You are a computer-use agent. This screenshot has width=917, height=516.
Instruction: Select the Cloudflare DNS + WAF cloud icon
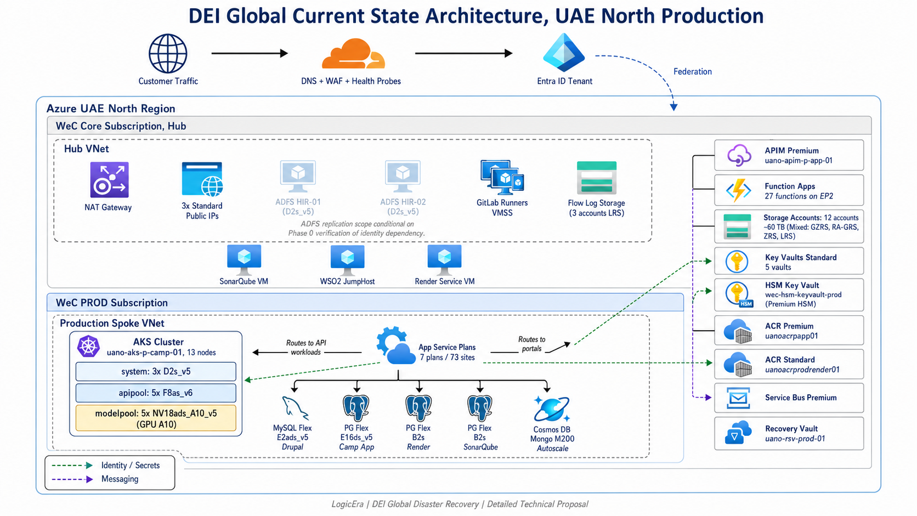point(353,54)
